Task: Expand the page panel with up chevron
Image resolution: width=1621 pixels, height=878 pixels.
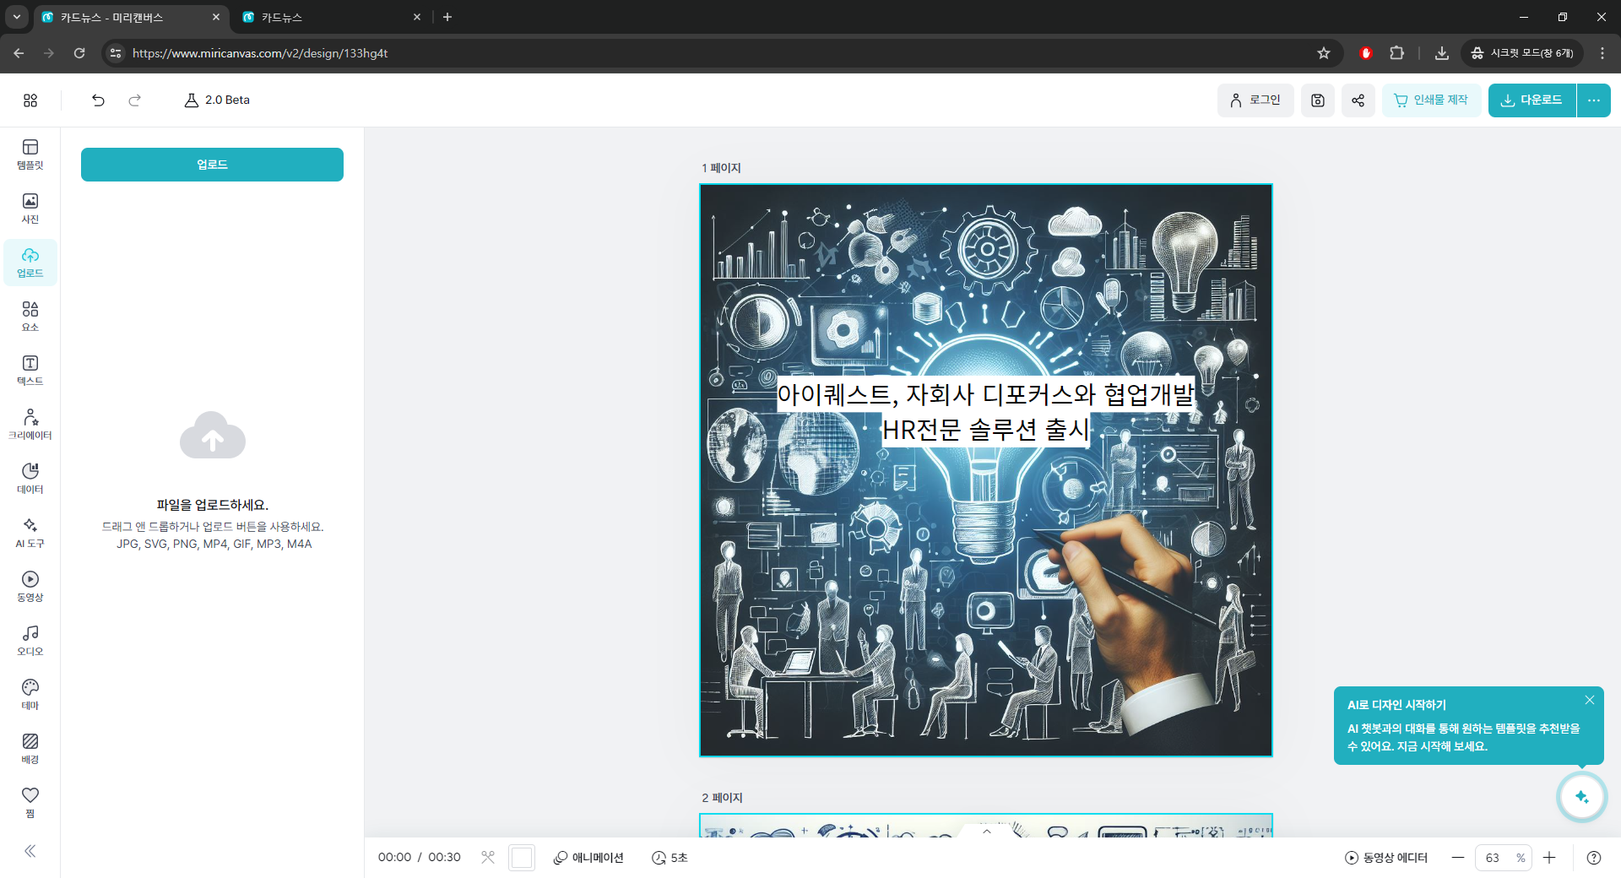Action: tap(986, 832)
